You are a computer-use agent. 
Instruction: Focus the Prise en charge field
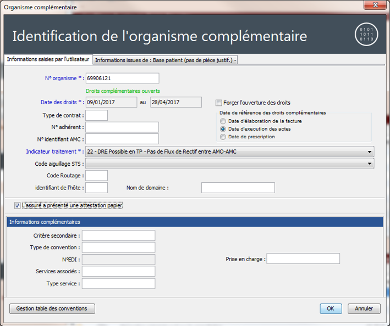coord(303,259)
